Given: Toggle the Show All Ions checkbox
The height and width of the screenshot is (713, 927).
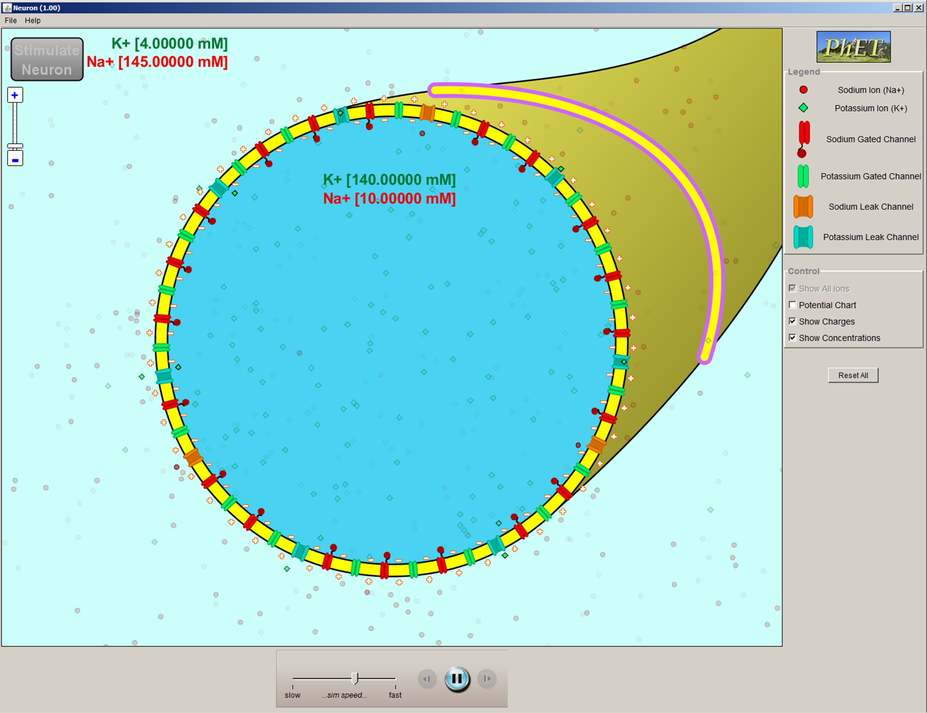Looking at the screenshot, I should coord(792,288).
